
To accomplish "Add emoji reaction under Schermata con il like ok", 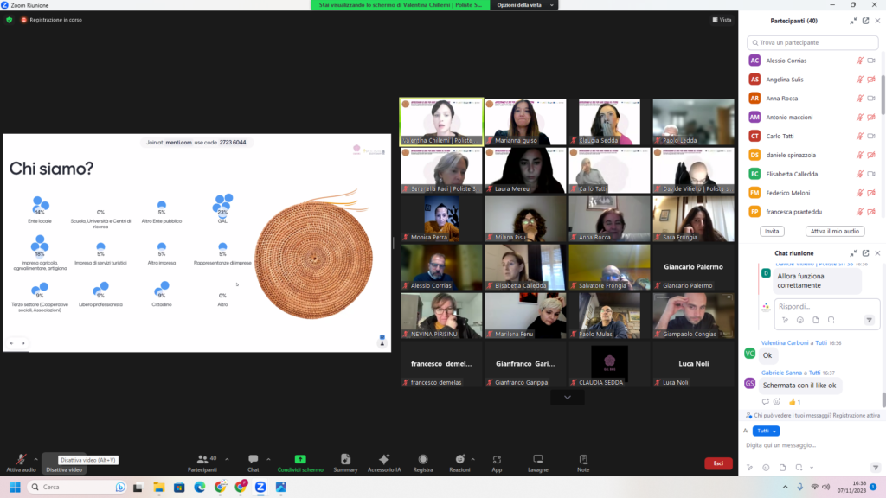I will coord(777,402).
